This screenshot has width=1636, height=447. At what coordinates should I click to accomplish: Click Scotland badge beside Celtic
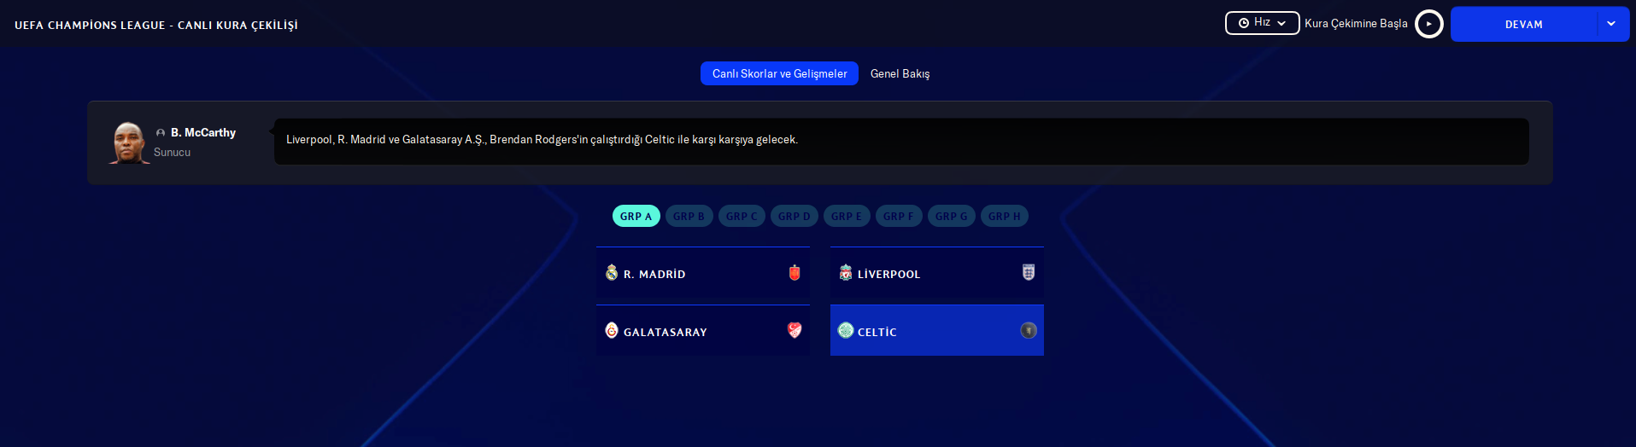[1029, 331]
